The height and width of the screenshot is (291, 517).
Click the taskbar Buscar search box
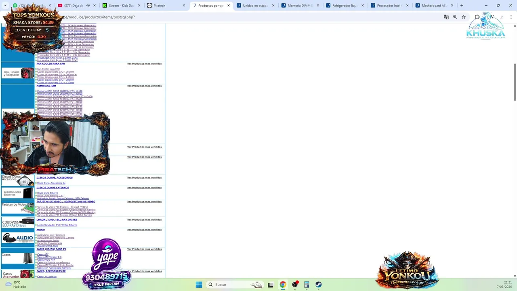(x=235, y=285)
